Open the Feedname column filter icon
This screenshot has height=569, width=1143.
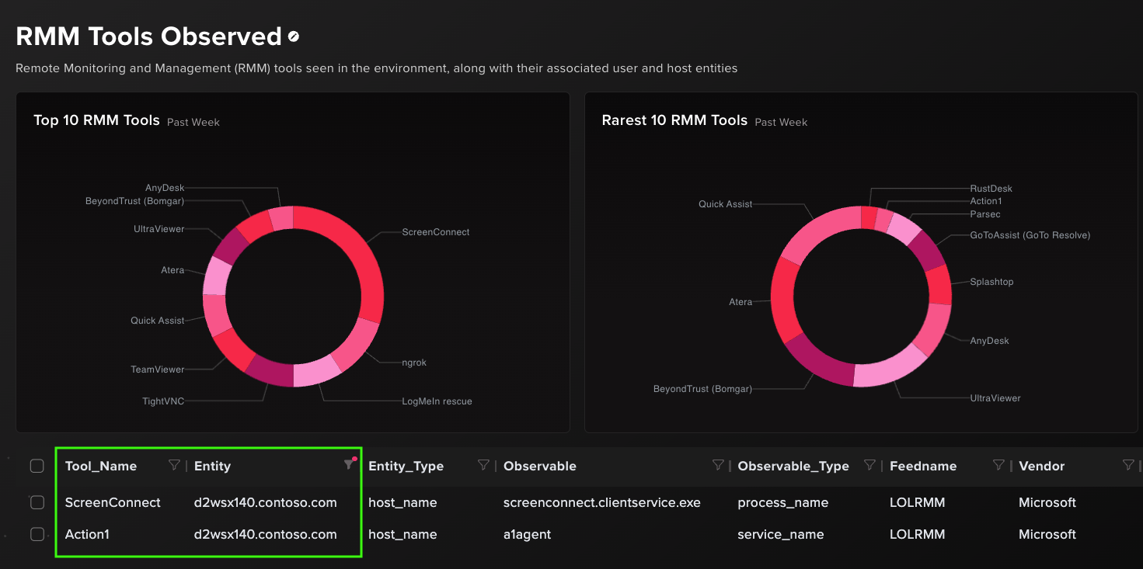(x=998, y=465)
